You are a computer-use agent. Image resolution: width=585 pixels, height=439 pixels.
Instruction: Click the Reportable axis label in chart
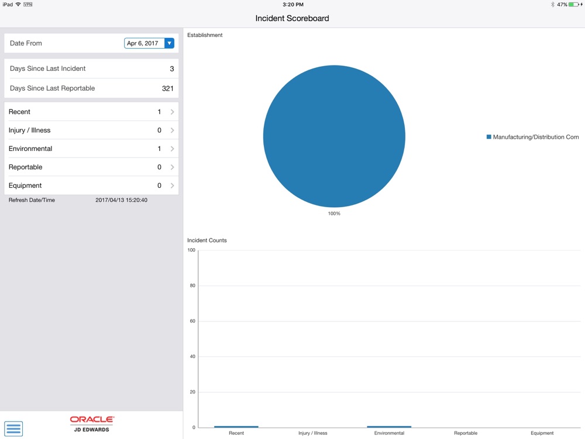pyautogui.click(x=466, y=433)
